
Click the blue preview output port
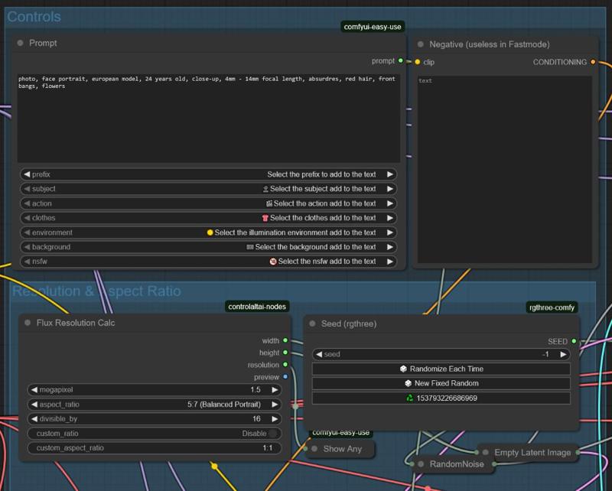(285, 376)
